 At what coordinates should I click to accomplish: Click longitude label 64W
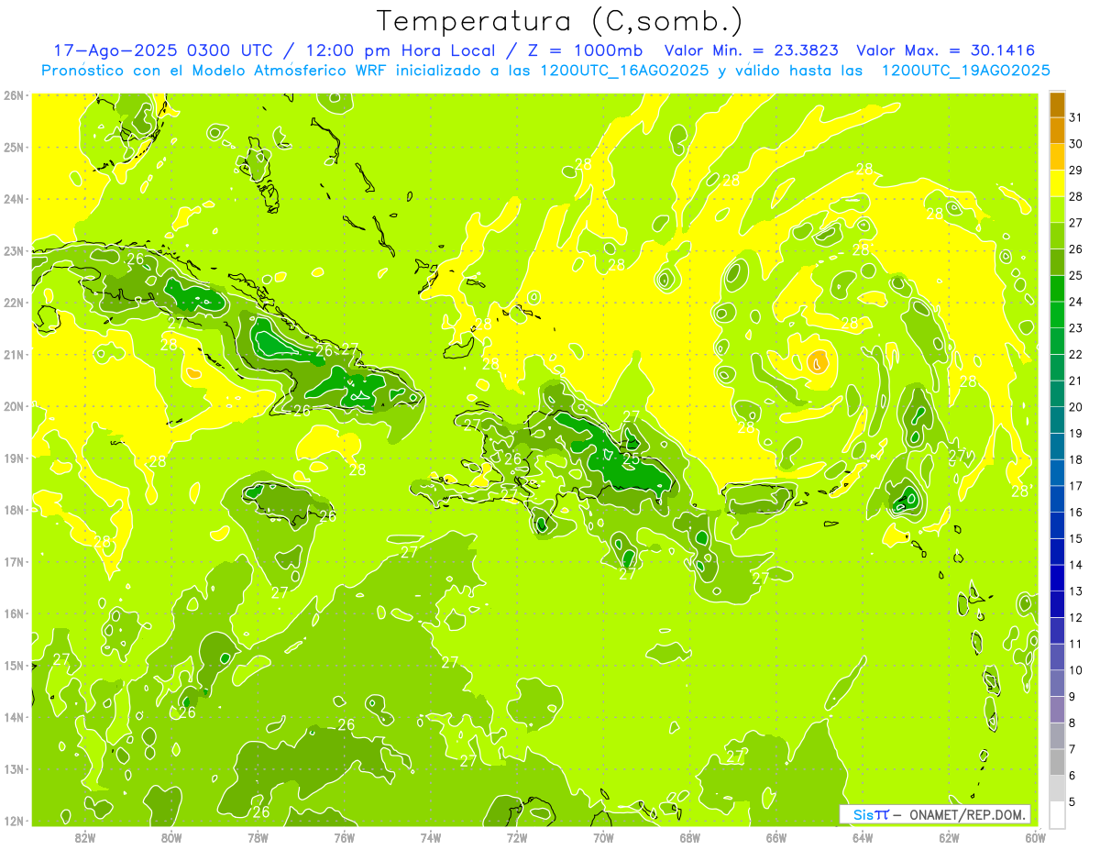[863, 837]
